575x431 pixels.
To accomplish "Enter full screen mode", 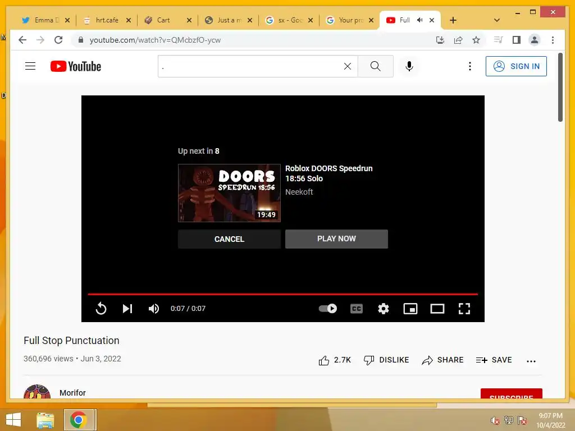I will click(x=464, y=309).
